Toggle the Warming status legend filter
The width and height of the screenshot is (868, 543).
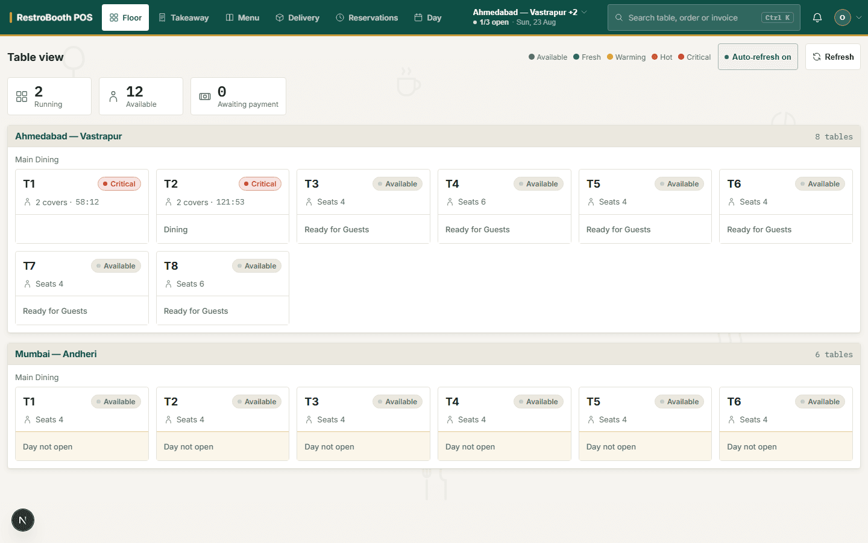point(626,57)
